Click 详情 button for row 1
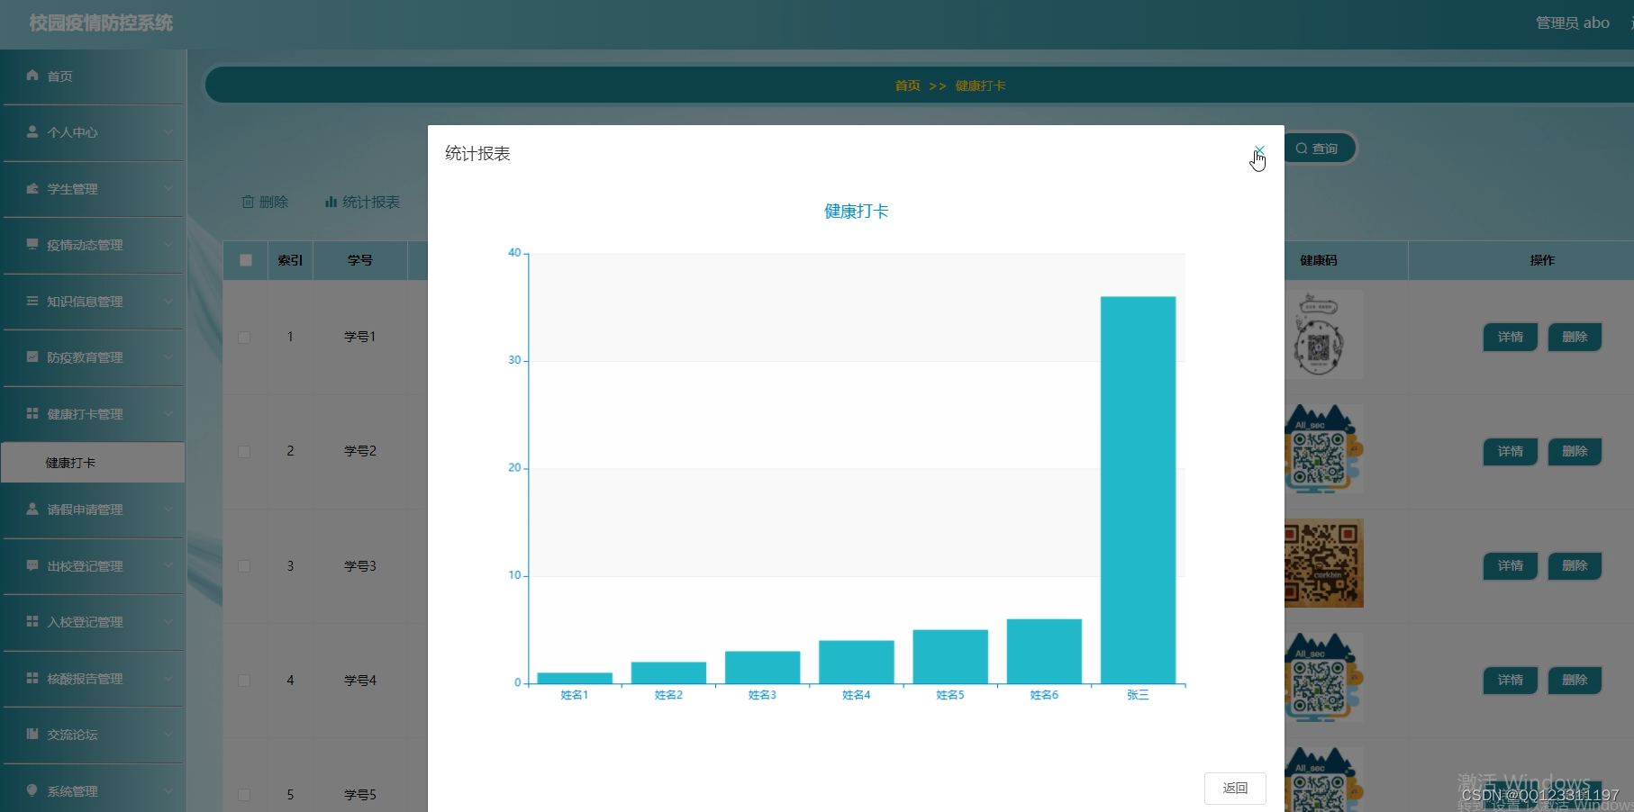Screen dimensions: 1634x812 click(x=1511, y=337)
